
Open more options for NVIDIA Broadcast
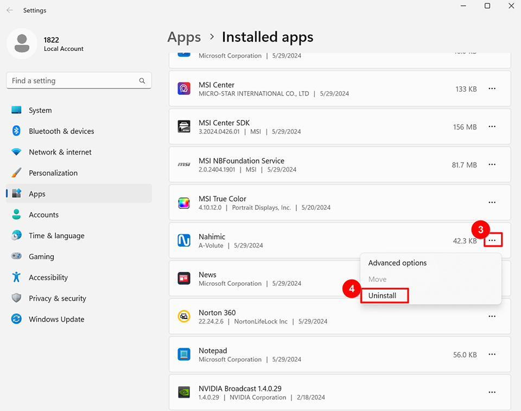[492, 392]
